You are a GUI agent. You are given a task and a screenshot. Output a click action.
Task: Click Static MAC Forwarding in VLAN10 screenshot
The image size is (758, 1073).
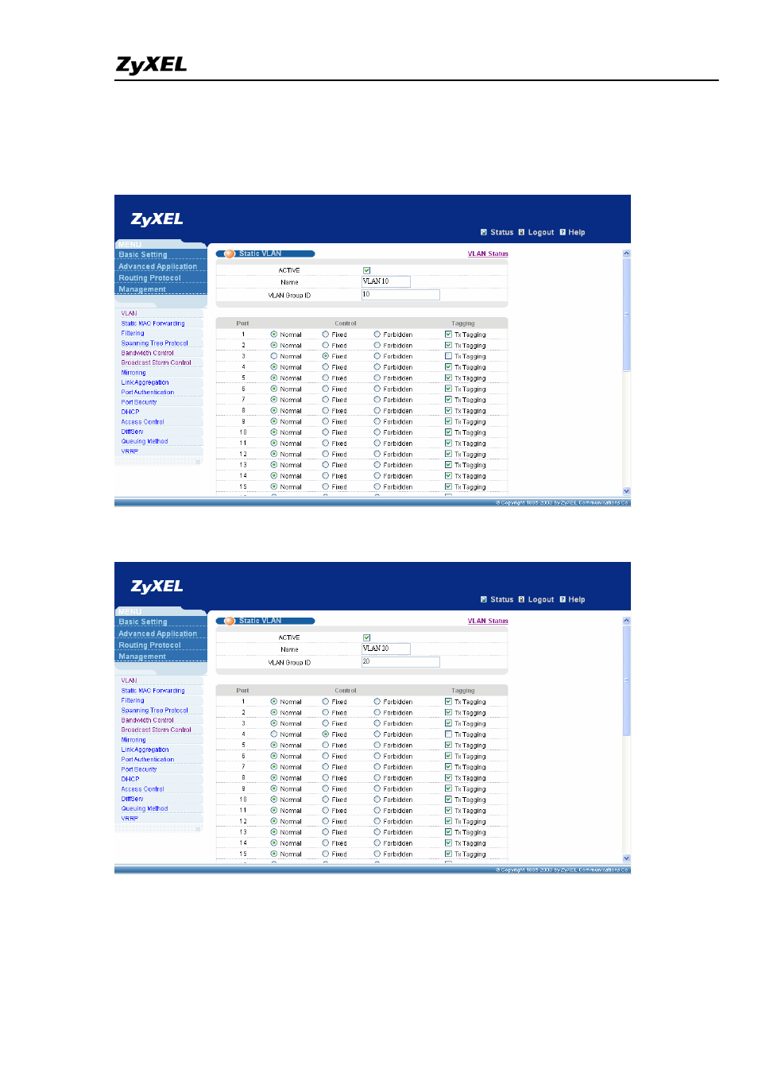click(153, 323)
